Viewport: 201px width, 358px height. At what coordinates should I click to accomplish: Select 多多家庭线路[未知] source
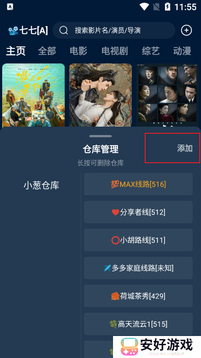(x=138, y=268)
